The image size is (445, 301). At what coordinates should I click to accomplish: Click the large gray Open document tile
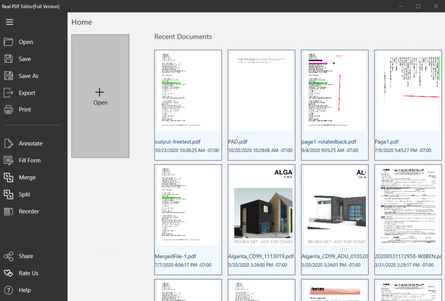tap(100, 96)
